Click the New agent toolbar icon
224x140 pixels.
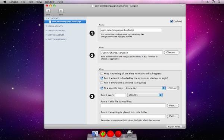(48, 11)
